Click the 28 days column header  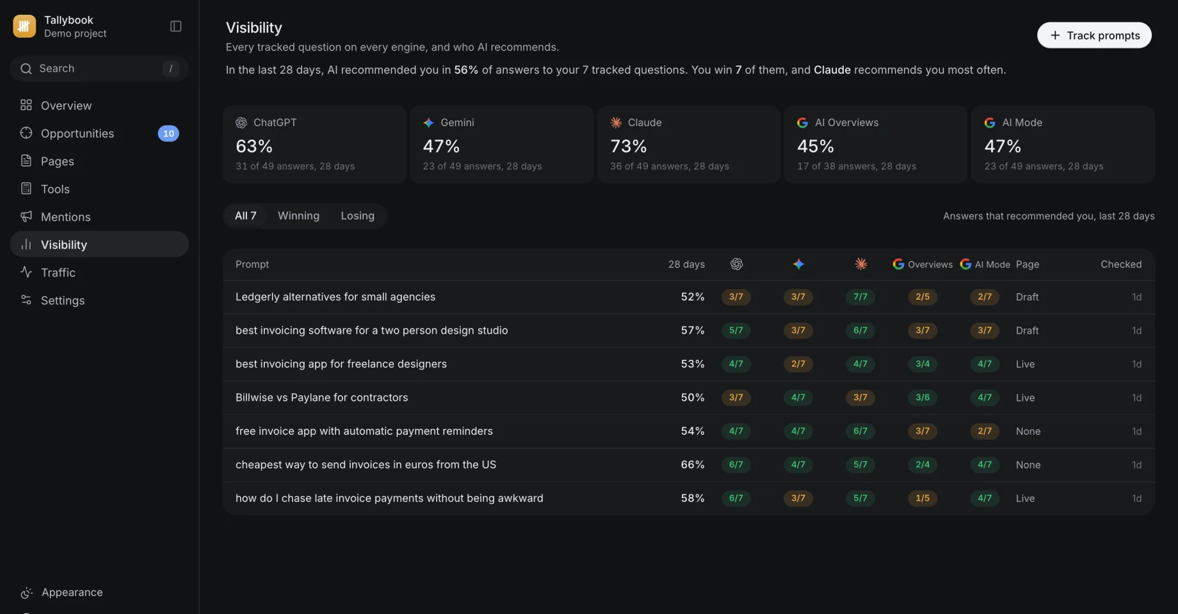[686, 264]
